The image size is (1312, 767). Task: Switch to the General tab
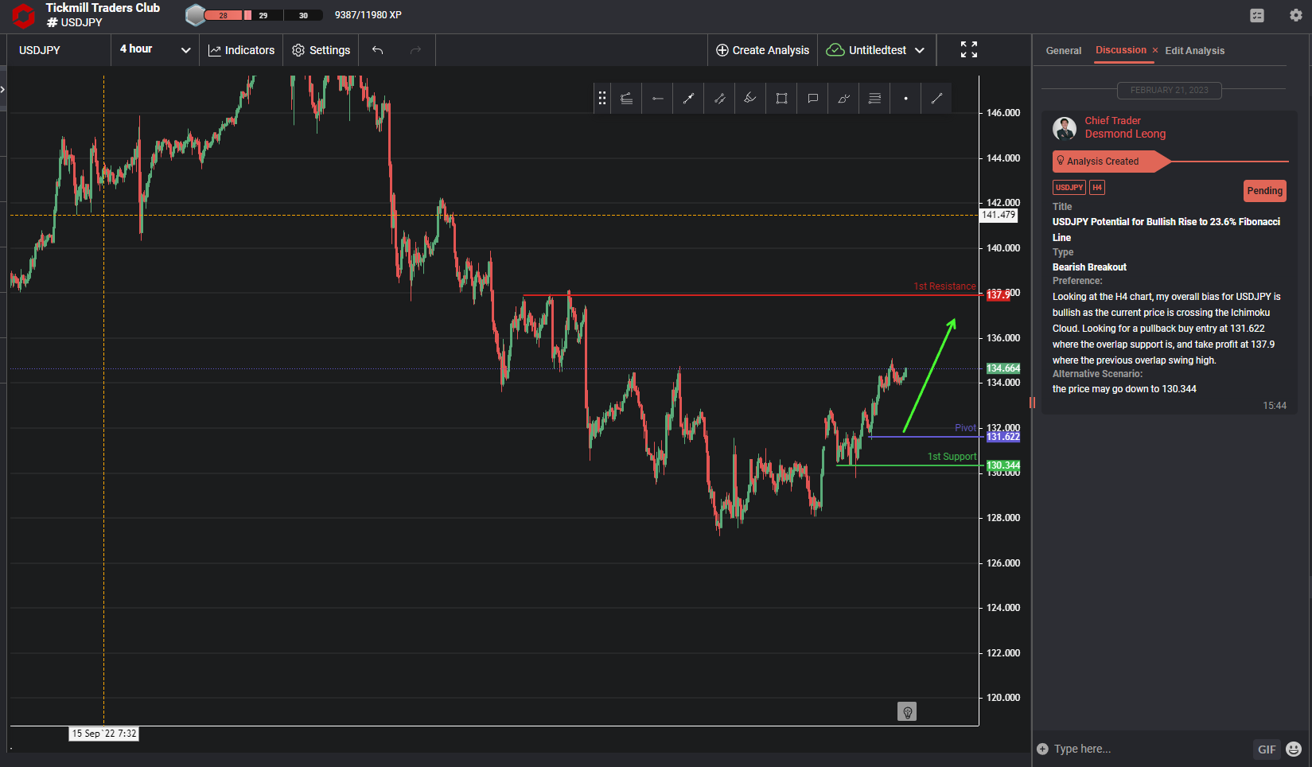pos(1063,50)
